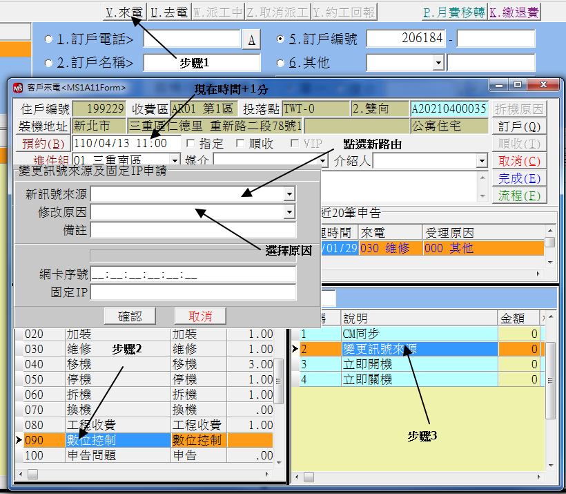The width and height of the screenshot is (566, 494).
Task: Open the 修改原因 dropdown list
Action: [289, 212]
